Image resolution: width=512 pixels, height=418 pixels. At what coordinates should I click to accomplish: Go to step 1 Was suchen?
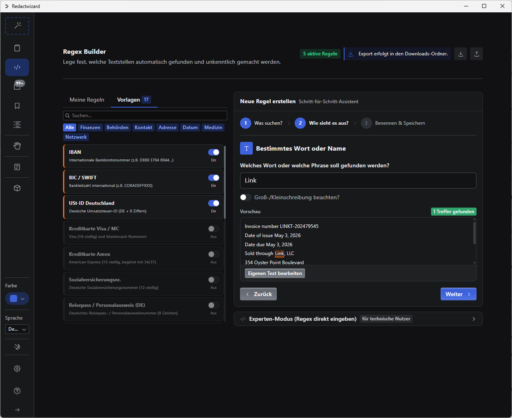(261, 123)
